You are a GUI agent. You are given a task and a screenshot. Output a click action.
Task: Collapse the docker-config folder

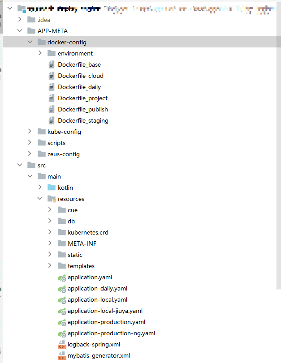click(x=30, y=42)
